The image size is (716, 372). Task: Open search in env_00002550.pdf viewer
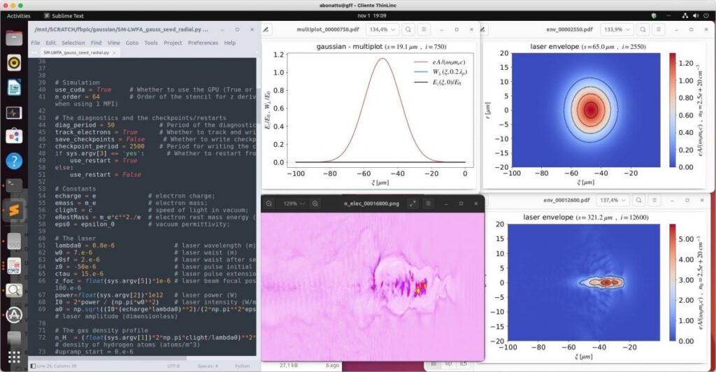pyautogui.click(x=643, y=29)
